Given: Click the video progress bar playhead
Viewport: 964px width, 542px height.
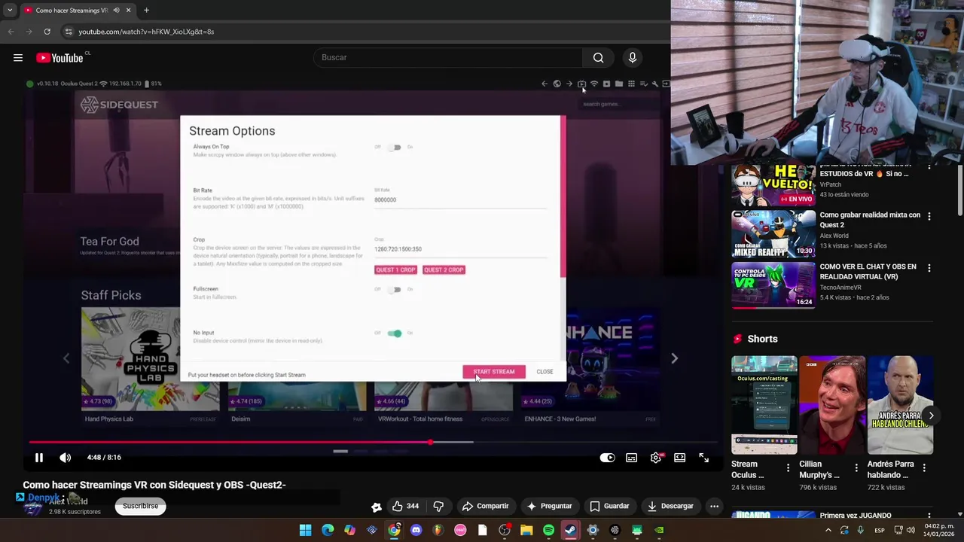Looking at the screenshot, I should point(430,443).
